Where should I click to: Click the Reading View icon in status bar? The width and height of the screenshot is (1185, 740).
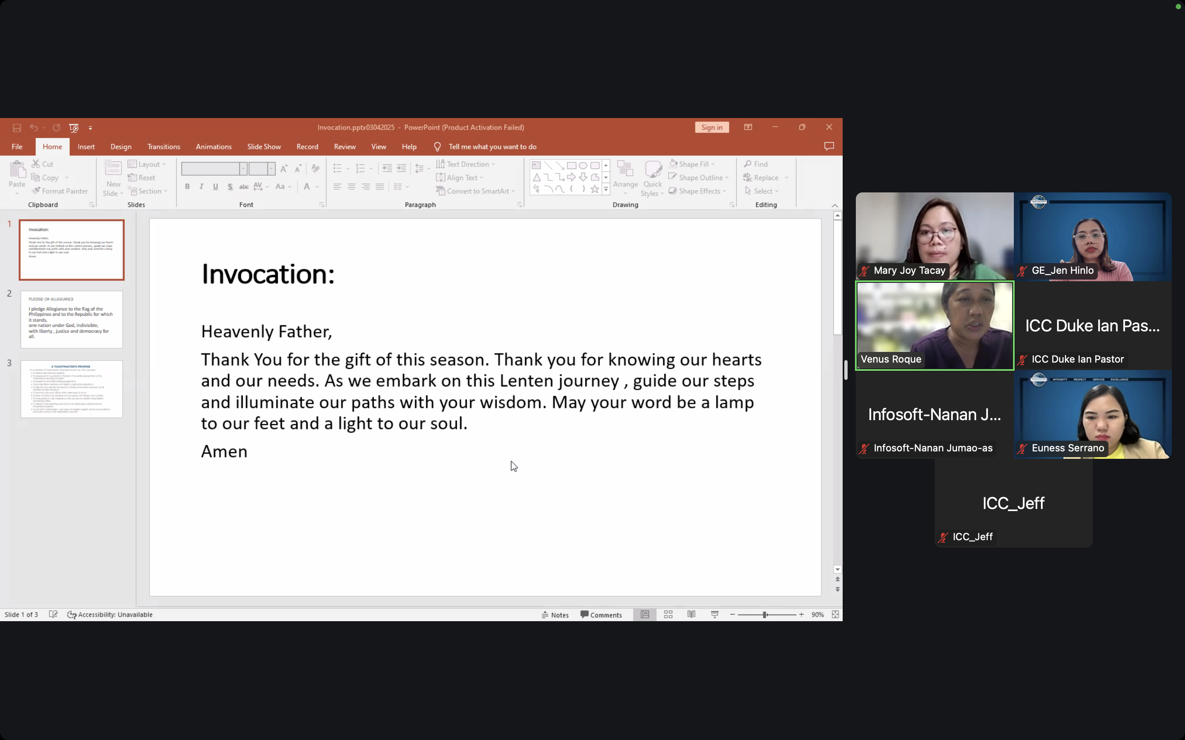tap(691, 614)
